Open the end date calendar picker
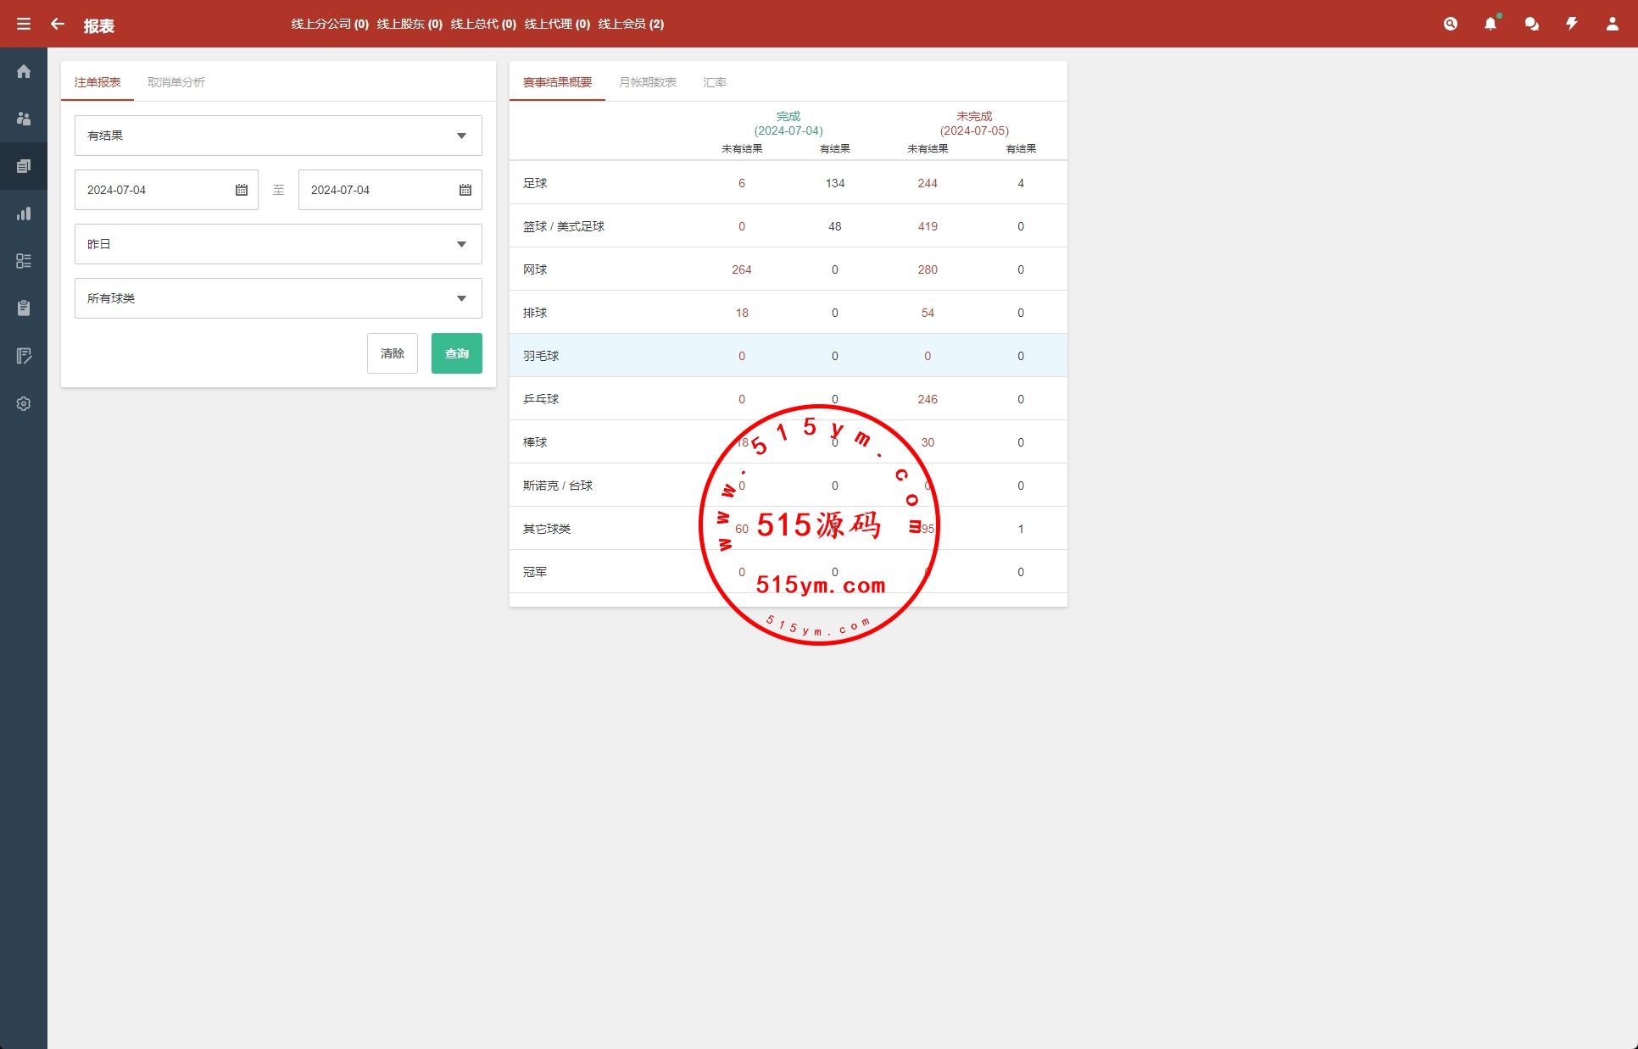The height and width of the screenshot is (1049, 1638). 465,190
